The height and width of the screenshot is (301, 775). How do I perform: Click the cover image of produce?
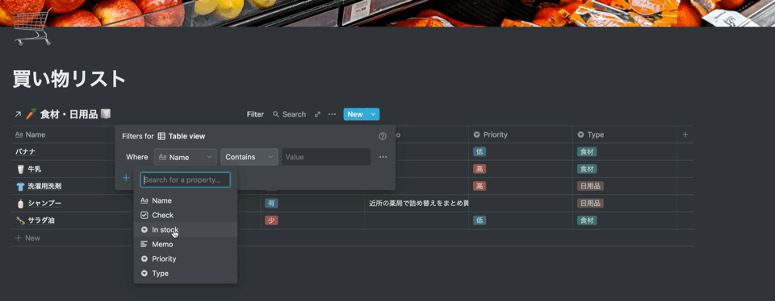point(387,13)
